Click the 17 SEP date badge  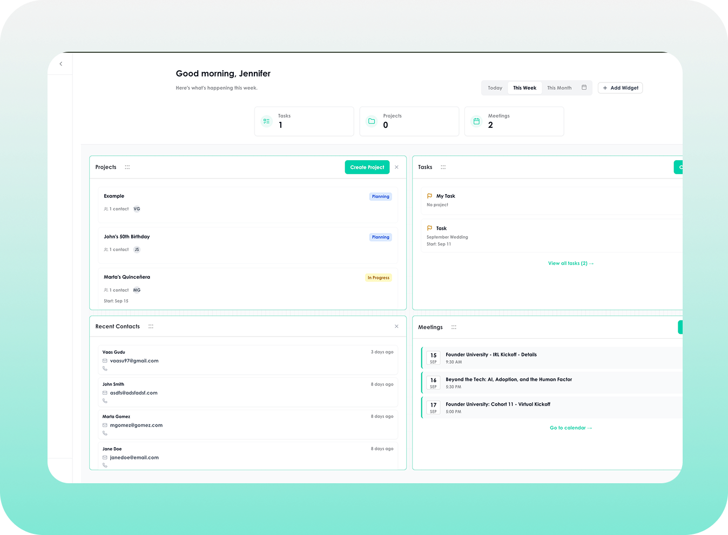[x=433, y=408]
